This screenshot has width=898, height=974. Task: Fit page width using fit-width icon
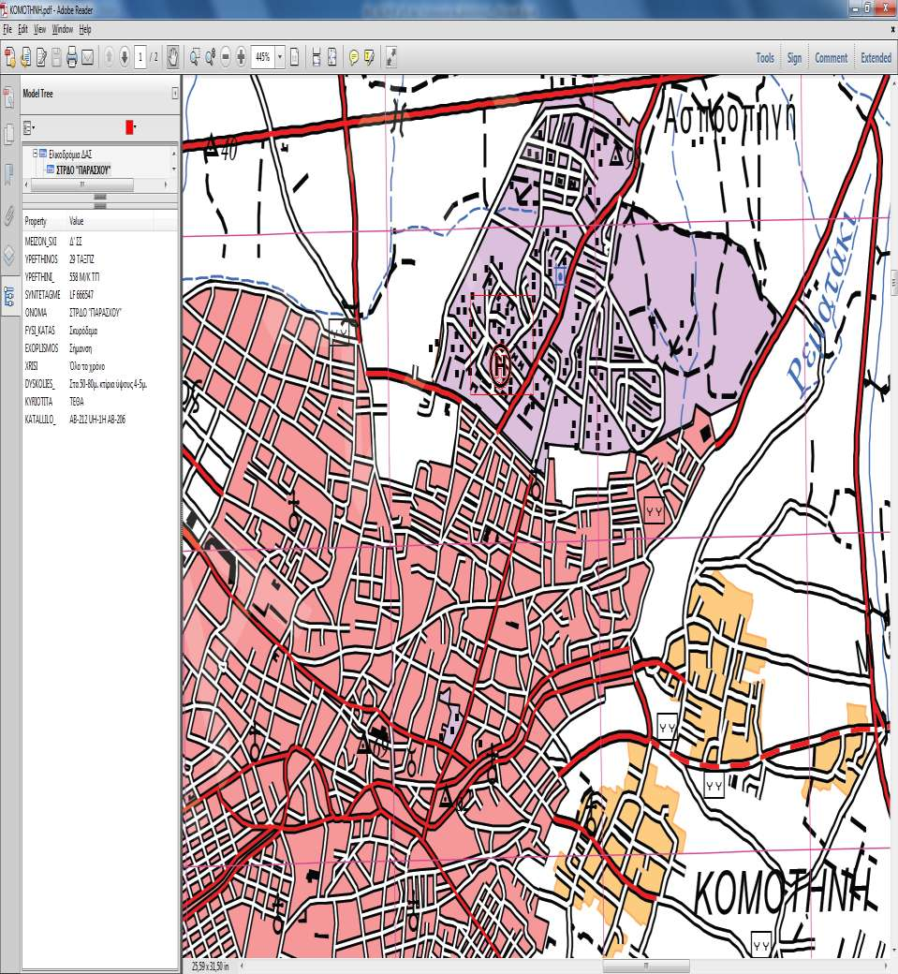pos(317,58)
